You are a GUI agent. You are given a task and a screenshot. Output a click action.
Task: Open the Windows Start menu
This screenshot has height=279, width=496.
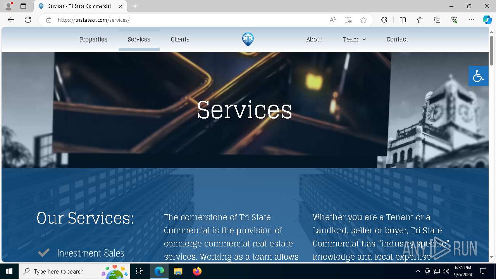coord(9,271)
